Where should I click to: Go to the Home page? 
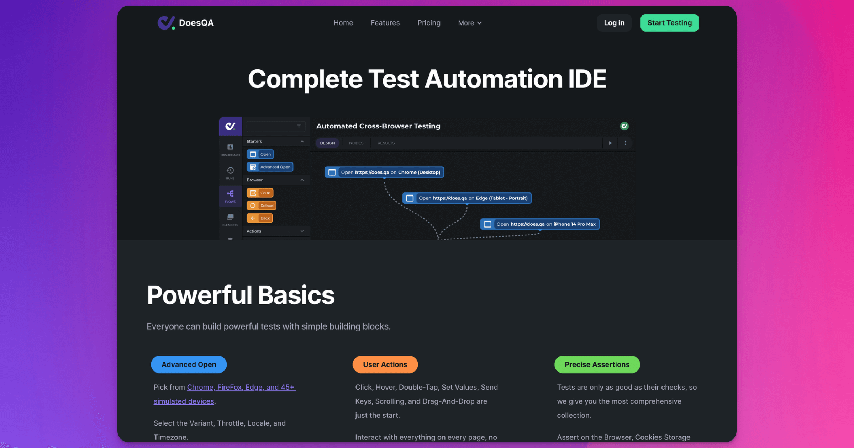pos(343,23)
